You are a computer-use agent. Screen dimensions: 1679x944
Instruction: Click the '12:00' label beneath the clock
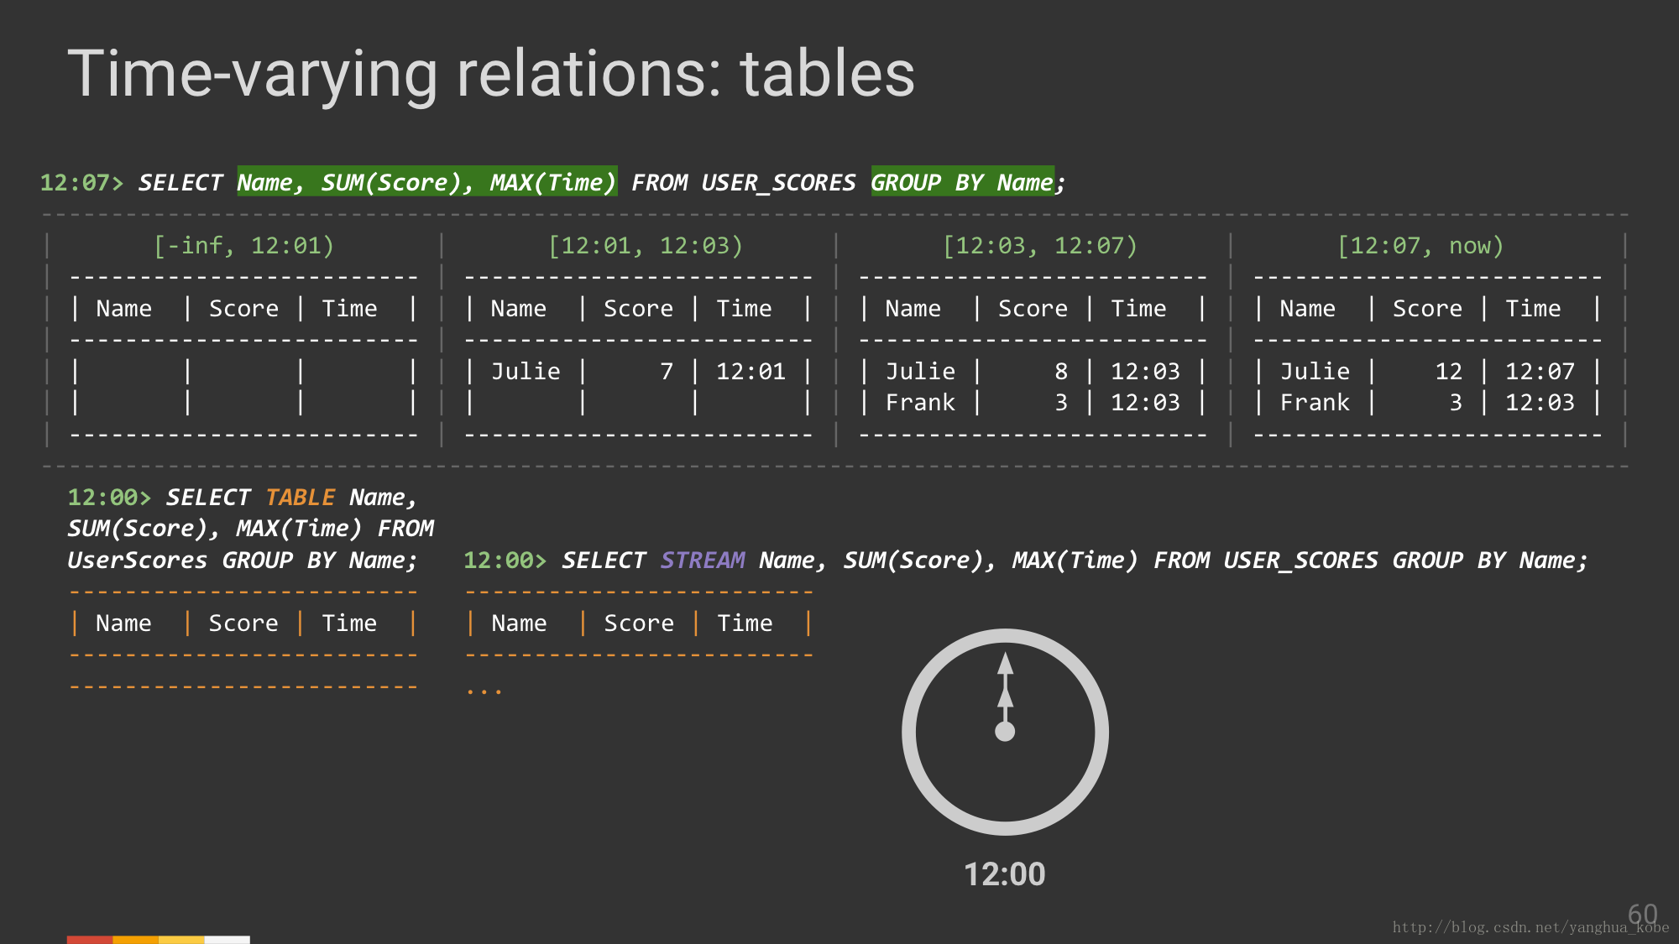tap(1005, 874)
